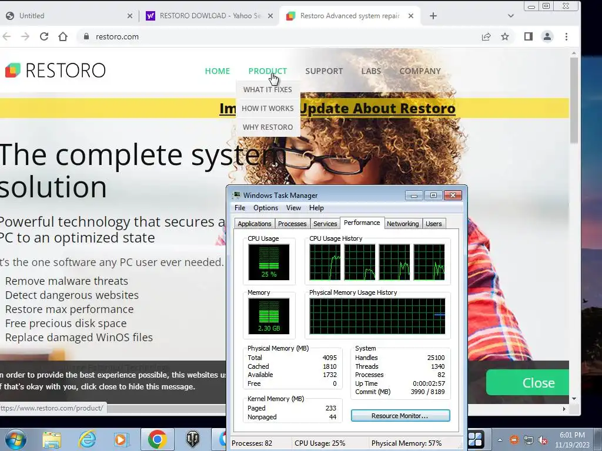Open Task Manager Help menu
The image size is (602, 451).
tap(316, 207)
